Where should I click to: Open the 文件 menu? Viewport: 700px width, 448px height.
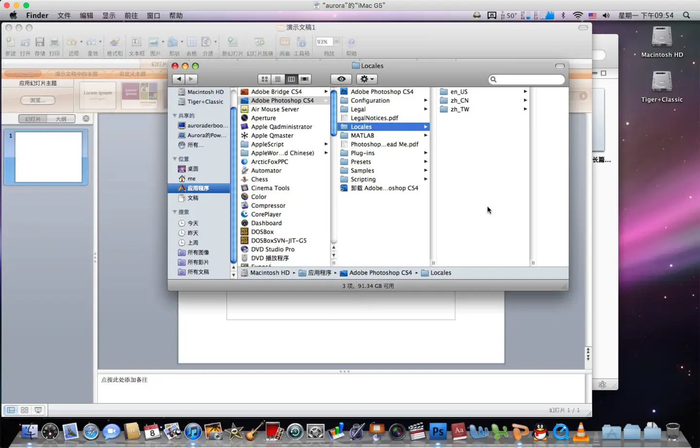64,16
